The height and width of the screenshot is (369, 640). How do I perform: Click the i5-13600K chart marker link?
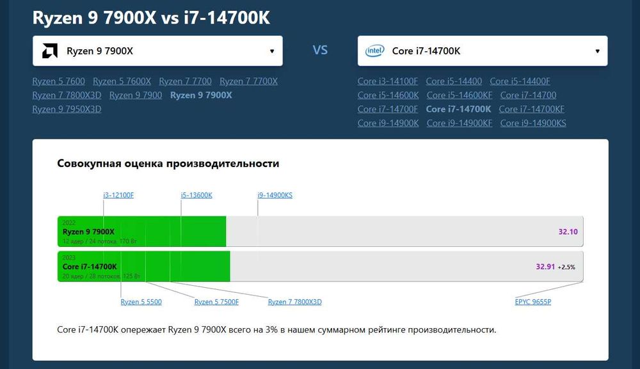[x=196, y=195]
